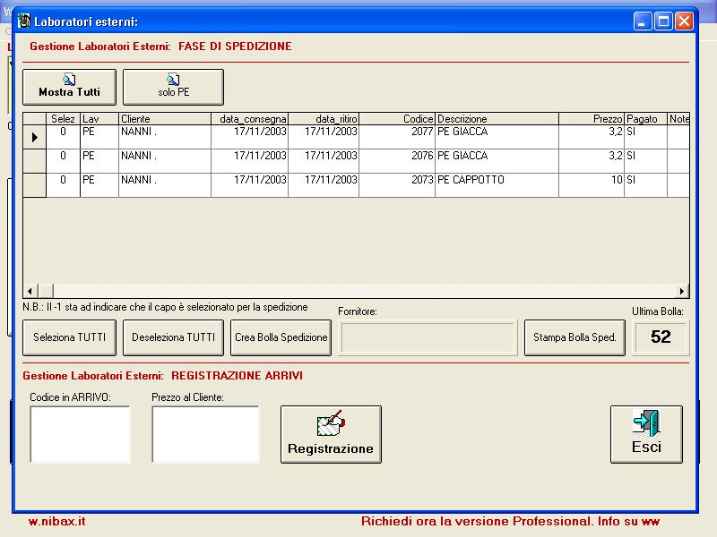Screen dimensions: 717x537
Task: Click the Laboratori esterni title bar icon
Action: pyautogui.click(x=24, y=21)
